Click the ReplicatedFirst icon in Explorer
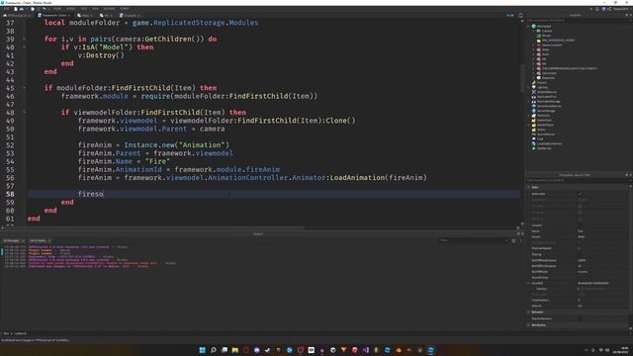 [x=534, y=97]
